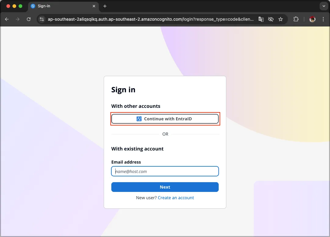Image resolution: width=330 pixels, height=237 pixels.
Task: Click the Continue with EntraID button
Action: click(165, 119)
